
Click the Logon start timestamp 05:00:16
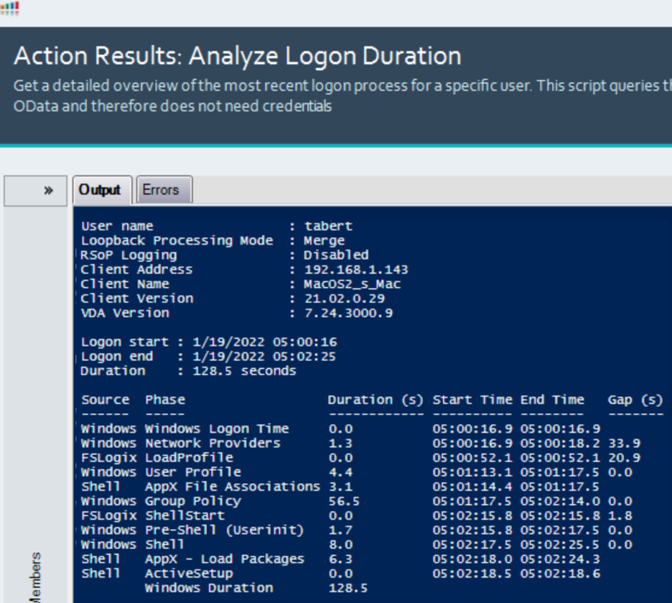pos(304,342)
